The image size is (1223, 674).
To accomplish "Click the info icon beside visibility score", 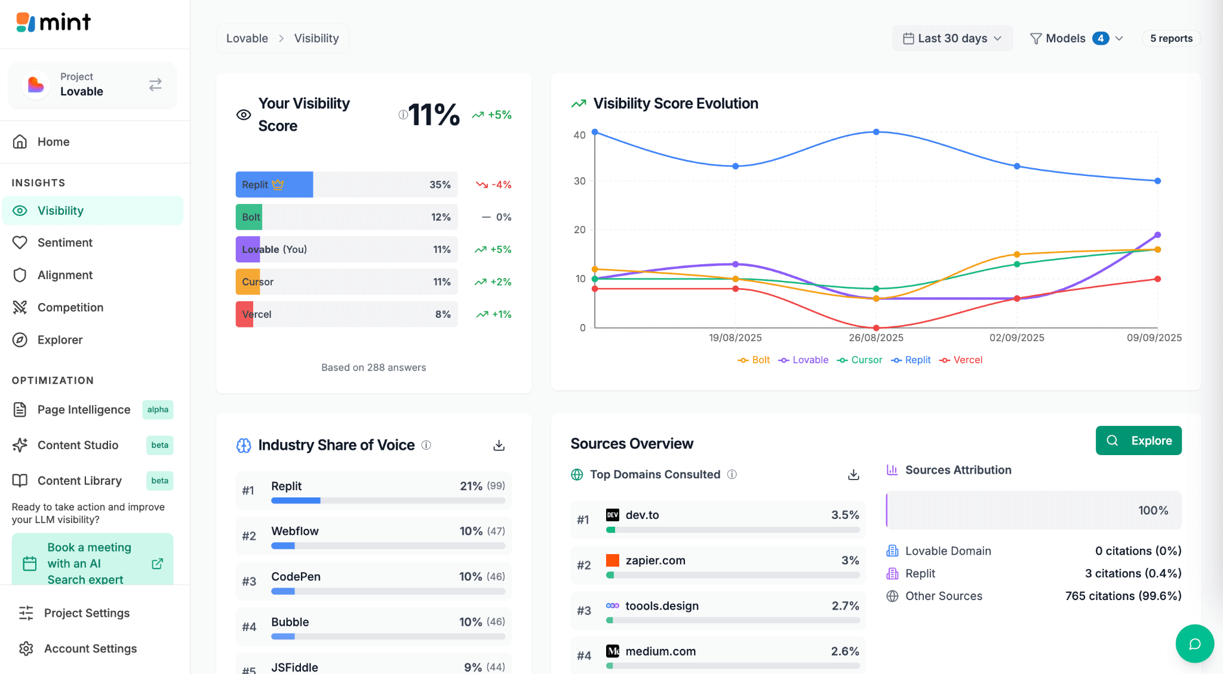I will 403,115.
